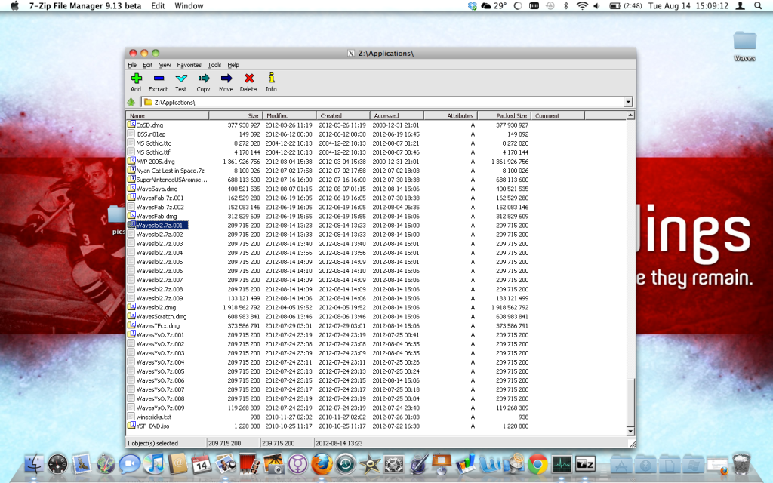The width and height of the screenshot is (773, 483).
Task: Click the red X Delete icon
Action: [249, 78]
